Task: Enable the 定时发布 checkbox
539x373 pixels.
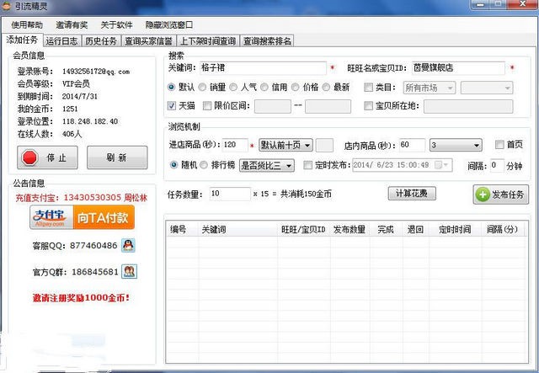Action: coord(307,165)
